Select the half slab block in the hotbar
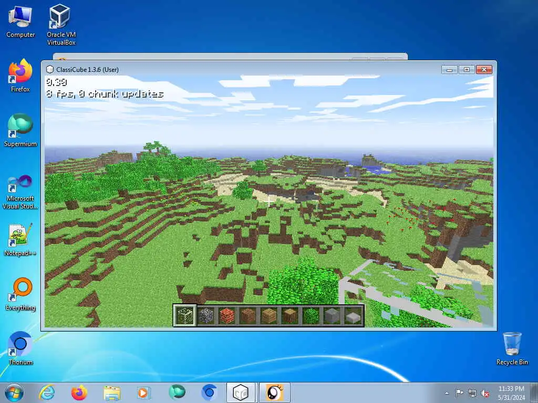The image size is (538, 403). [353, 315]
